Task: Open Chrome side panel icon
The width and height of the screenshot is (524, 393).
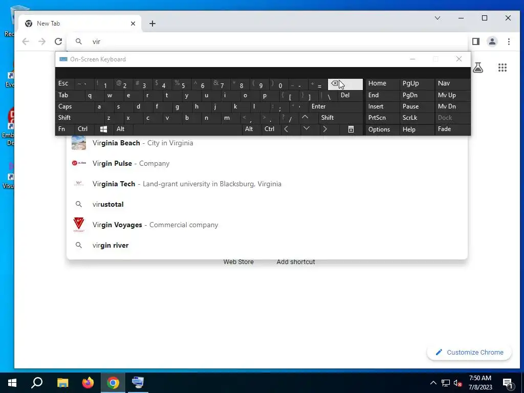Action: [476, 41]
